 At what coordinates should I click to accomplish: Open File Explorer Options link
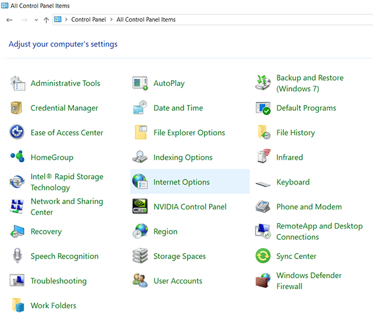pyautogui.click(x=189, y=132)
